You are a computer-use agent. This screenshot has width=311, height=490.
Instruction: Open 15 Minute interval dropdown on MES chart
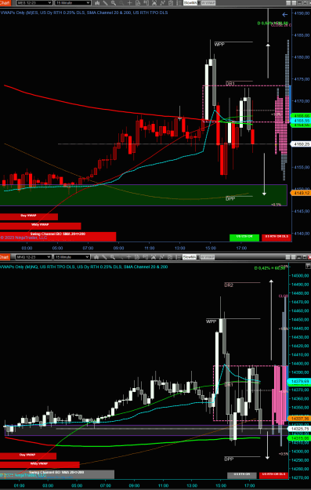73,3
